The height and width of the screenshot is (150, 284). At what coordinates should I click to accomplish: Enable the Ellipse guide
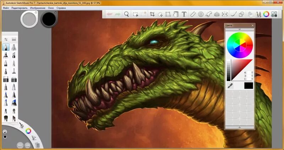(x=201, y=14)
